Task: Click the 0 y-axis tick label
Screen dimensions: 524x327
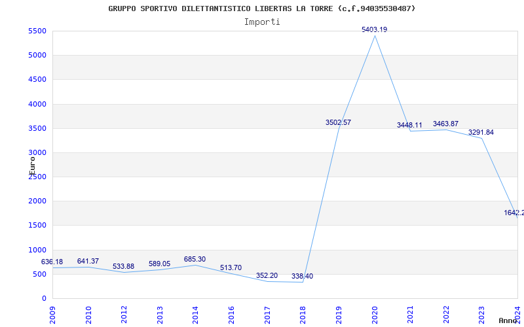Action: 44,299
